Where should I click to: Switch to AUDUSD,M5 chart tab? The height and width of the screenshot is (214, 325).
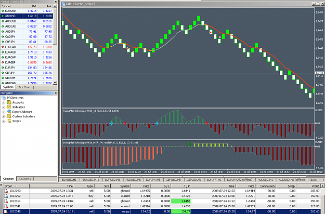pos(133,180)
